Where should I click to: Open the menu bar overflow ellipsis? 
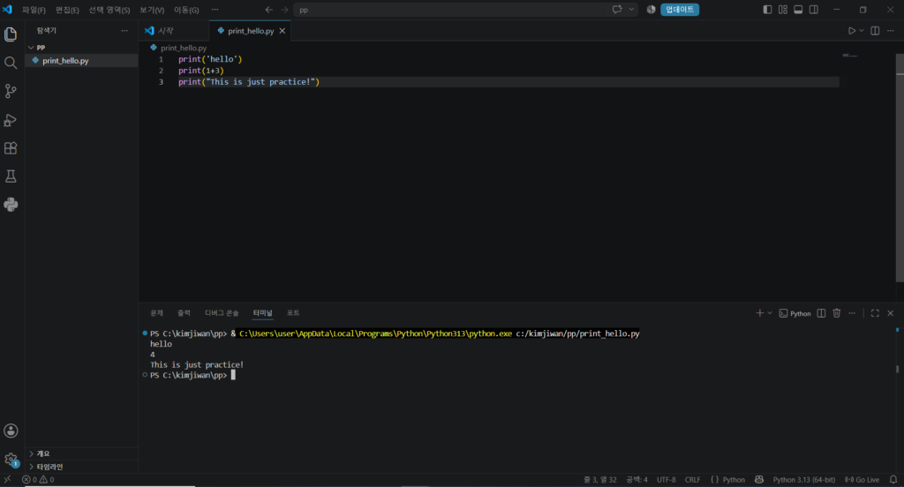pyautogui.click(x=215, y=10)
